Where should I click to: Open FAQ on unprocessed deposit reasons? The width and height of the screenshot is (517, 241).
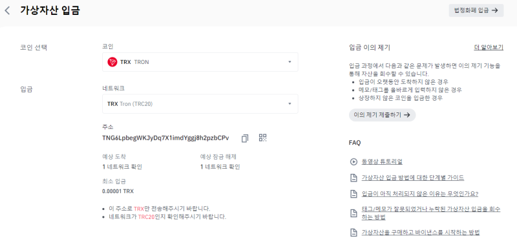419,194
